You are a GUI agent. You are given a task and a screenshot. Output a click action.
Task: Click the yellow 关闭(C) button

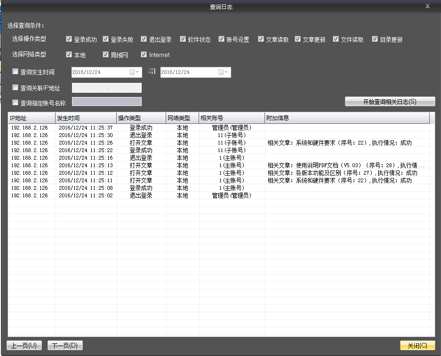(x=417, y=346)
